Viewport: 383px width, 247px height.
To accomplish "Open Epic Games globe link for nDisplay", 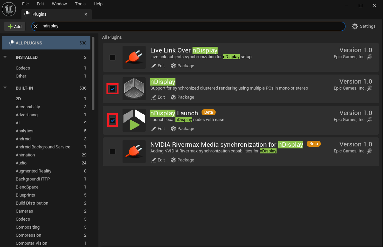I will click(370, 88).
